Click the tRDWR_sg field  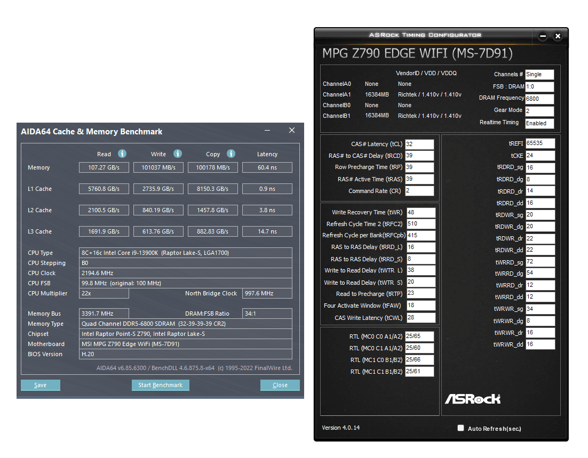540,215
